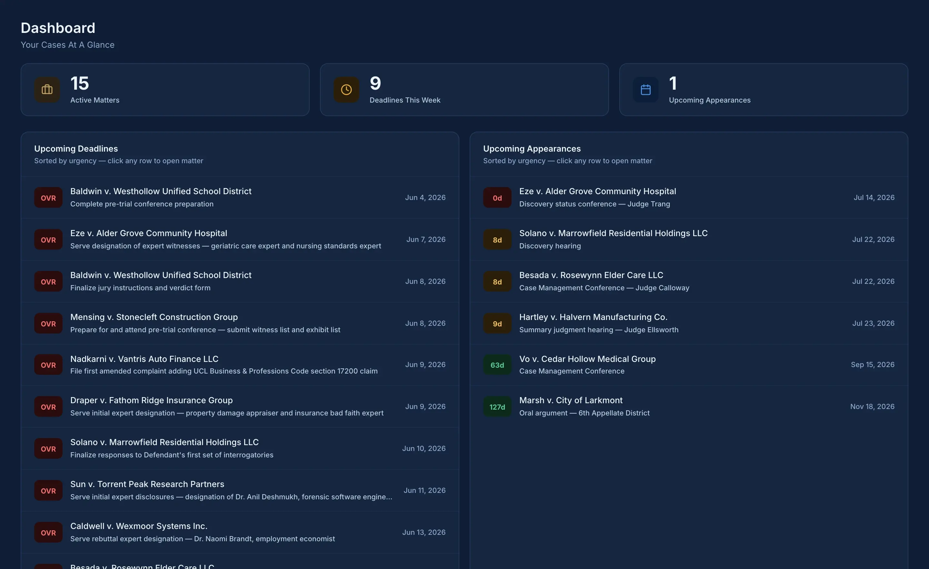Open Draper v. Fathom Ridge Insurance Group deadline
The height and width of the screenshot is (569, 929).
coord(240,406)
